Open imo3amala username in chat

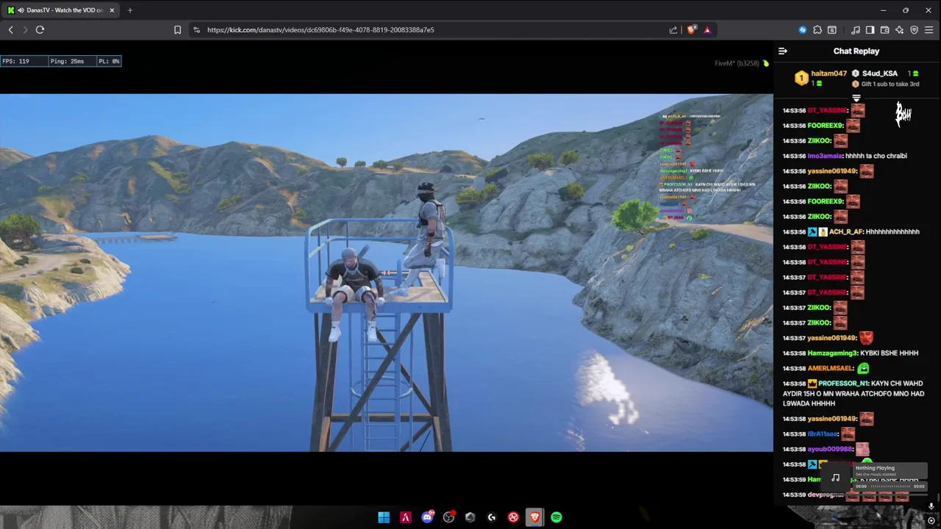[825, 156]
